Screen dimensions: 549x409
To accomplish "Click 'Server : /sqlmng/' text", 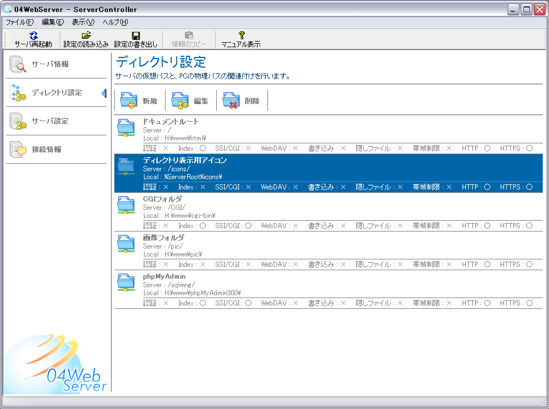I will 169,284.
